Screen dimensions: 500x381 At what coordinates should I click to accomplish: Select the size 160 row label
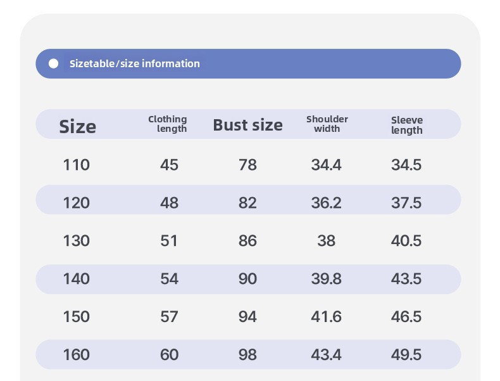pos(77,354)
